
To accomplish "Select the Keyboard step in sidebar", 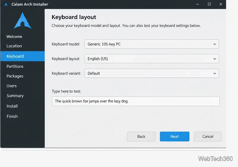I will pyautogui.click(x=23, y=56).
